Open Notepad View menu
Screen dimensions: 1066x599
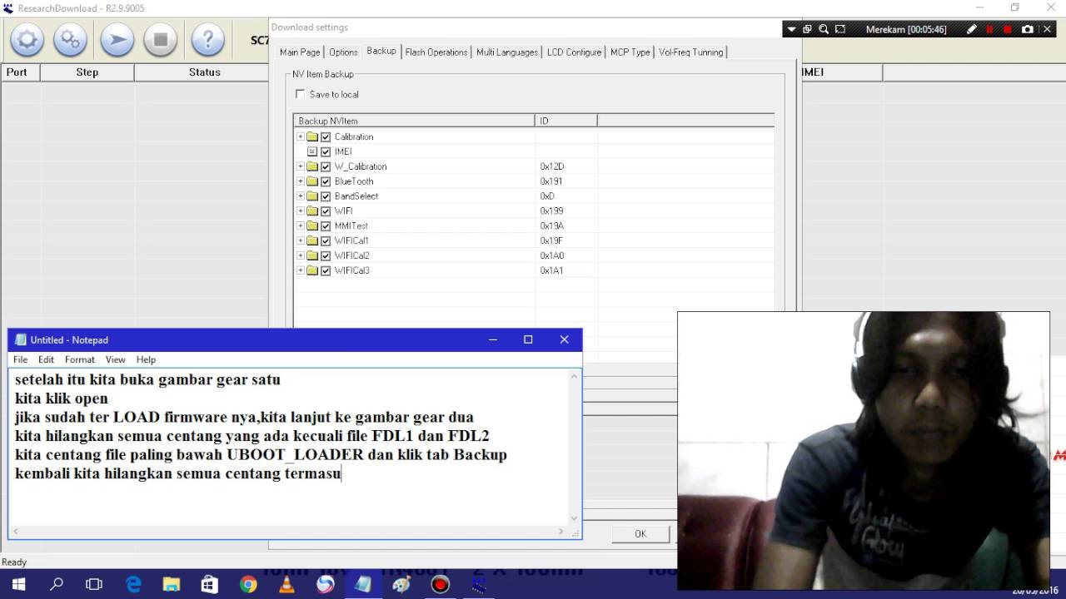[115, 359]
